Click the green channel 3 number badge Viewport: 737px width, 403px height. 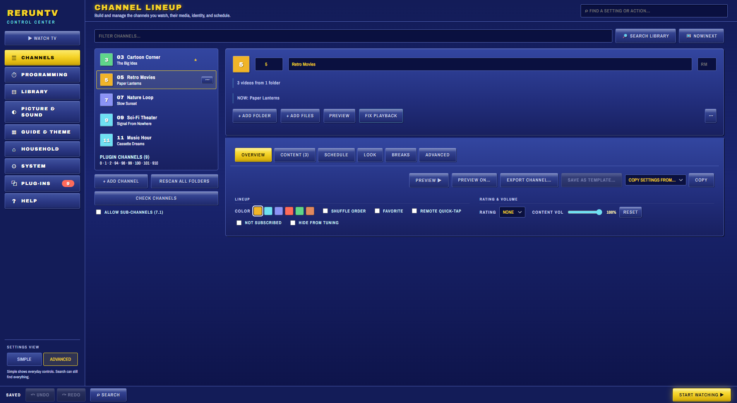tap(106, 60)
